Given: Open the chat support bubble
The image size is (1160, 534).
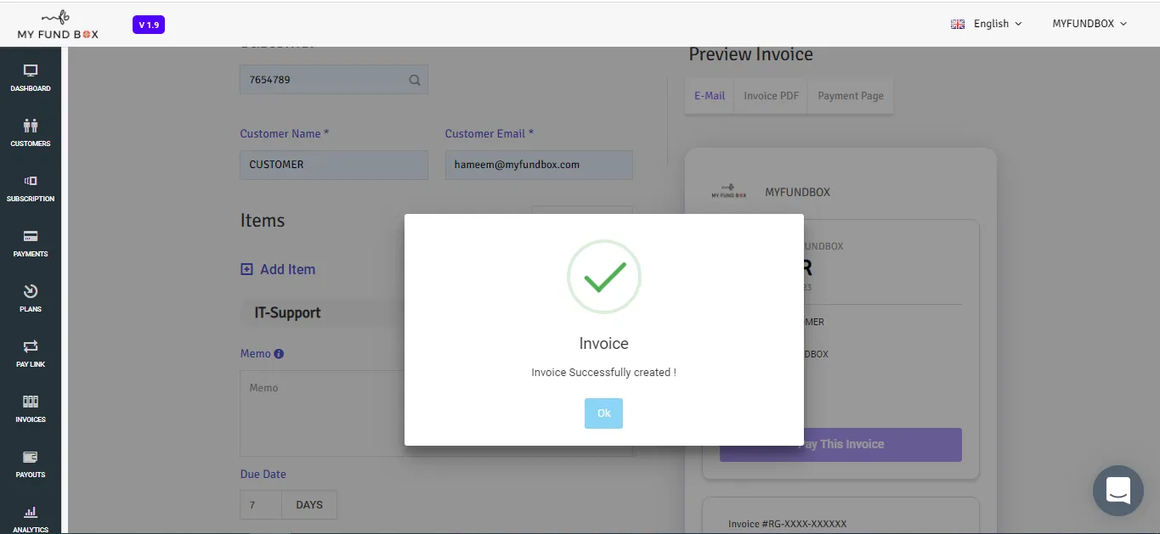Looking at the screenshot, I should click(1118, 491).
